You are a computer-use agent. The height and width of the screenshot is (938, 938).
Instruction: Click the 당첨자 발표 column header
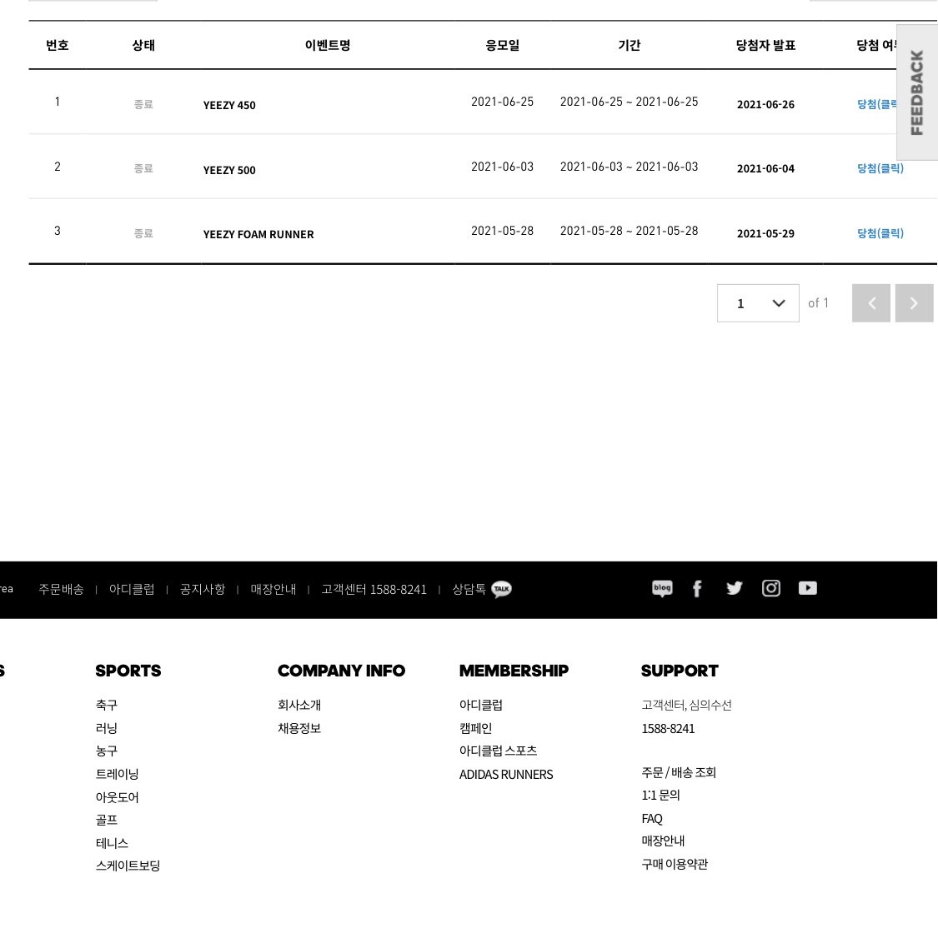(765, 46)
